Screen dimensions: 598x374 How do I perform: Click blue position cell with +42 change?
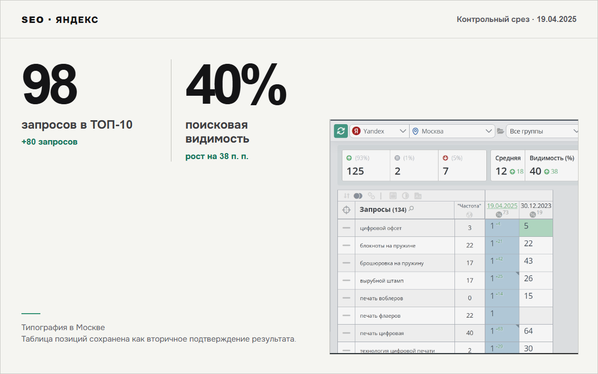point(502,263)
